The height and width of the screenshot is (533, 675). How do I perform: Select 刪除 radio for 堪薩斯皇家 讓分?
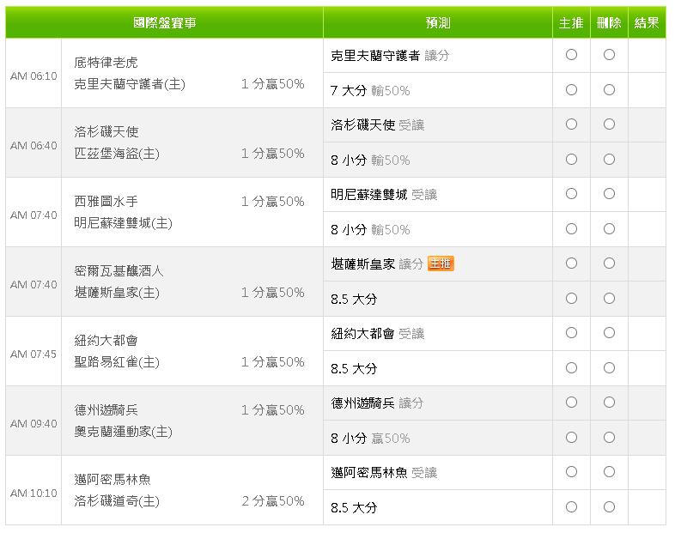click(609, 263)
